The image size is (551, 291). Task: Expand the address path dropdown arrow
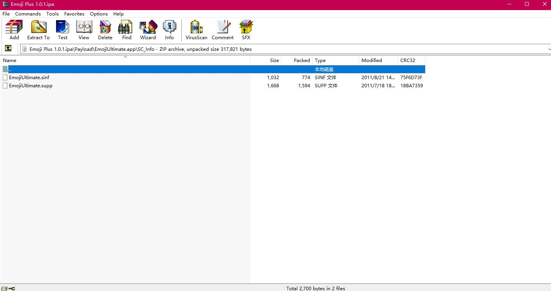pos(549,49)
